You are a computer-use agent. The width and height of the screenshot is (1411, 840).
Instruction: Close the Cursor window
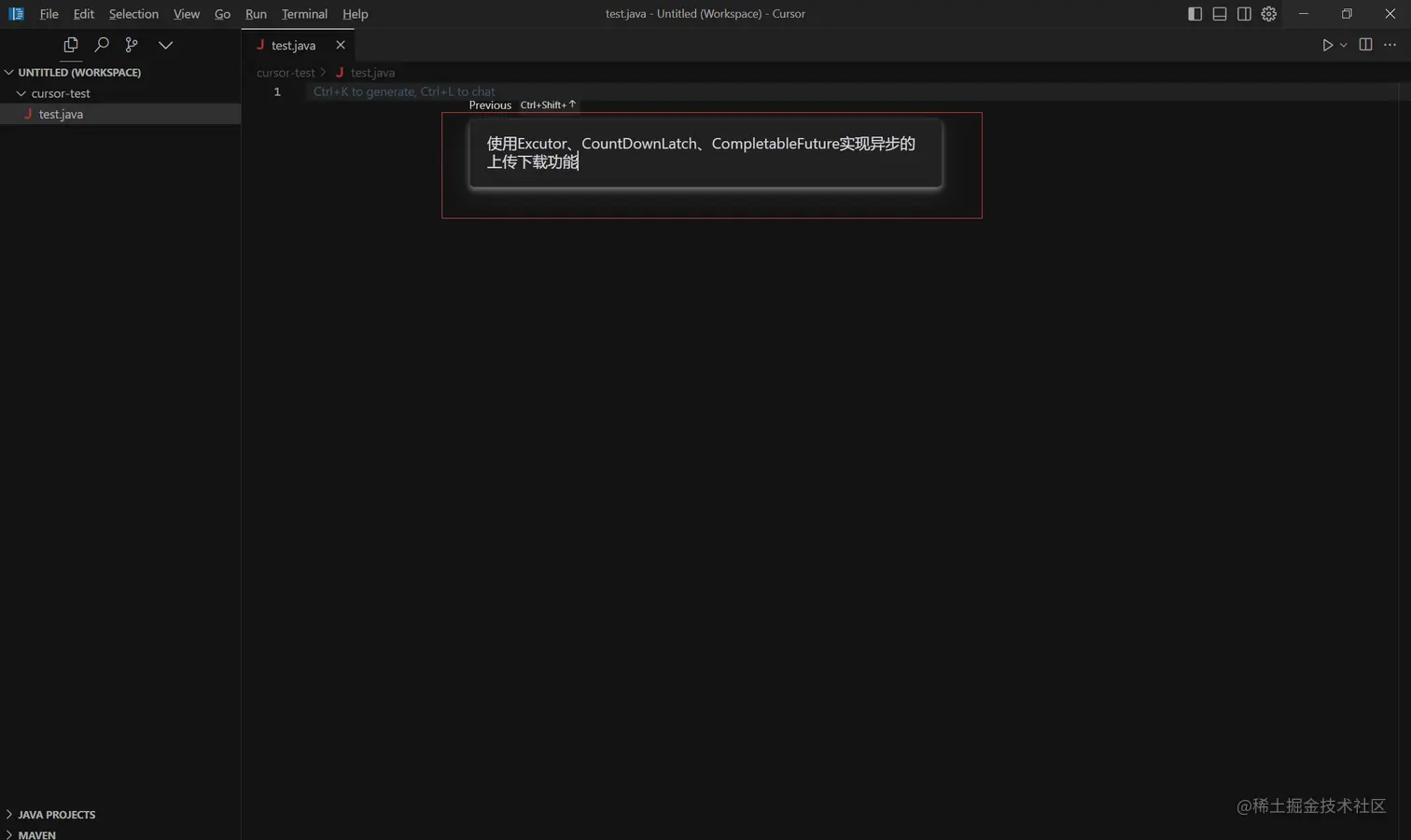[1390, 14]
